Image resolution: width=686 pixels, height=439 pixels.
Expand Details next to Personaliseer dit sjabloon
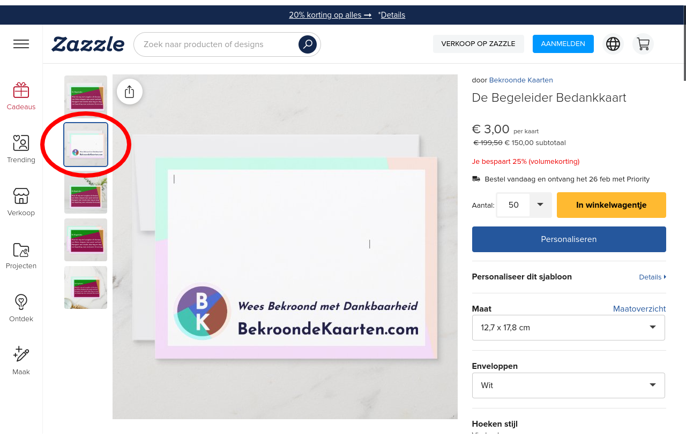(x=652, y=277)
